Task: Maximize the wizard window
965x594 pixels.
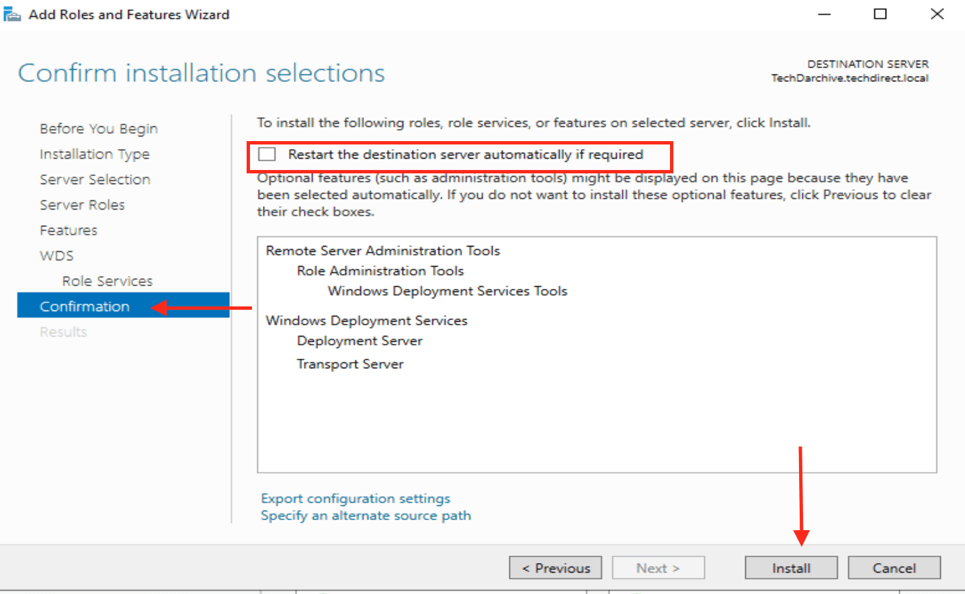Action: [880, 14]
